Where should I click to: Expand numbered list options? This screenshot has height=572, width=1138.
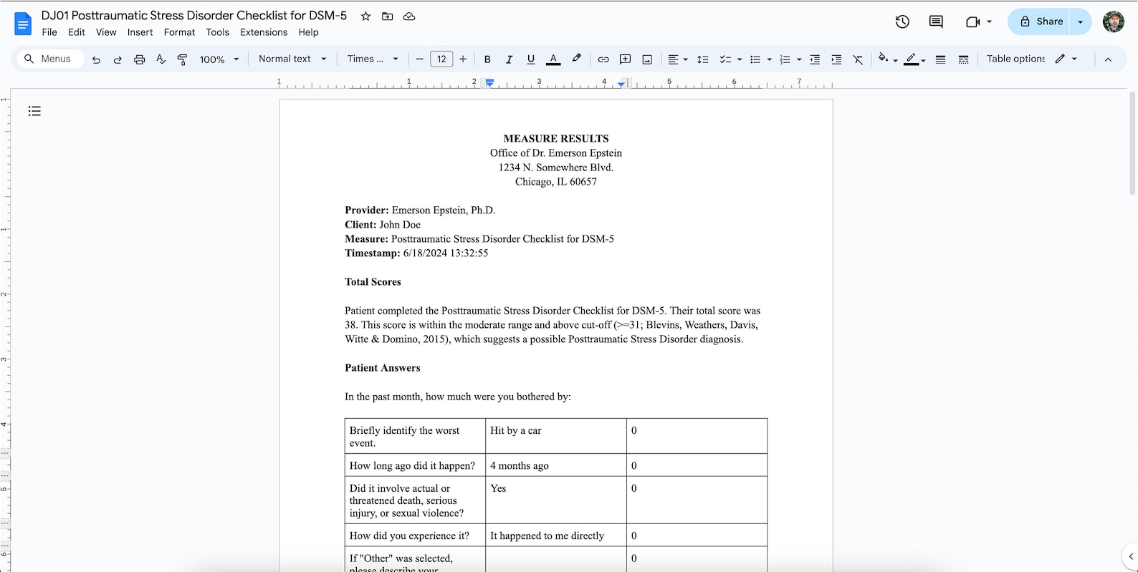tap(799, 59)
